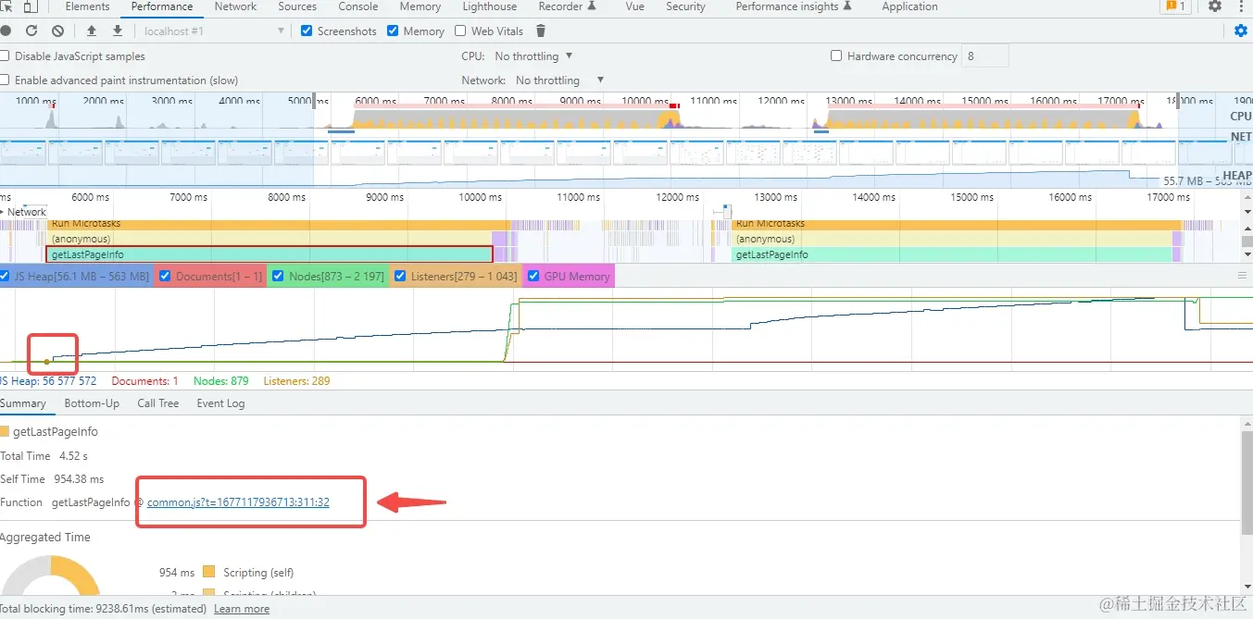Click the collect garbage trash icon

tap(541, 31)
